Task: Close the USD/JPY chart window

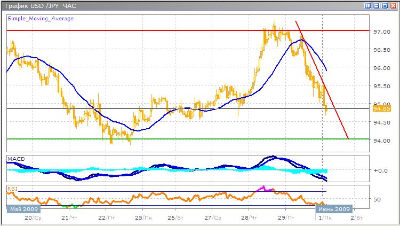Action: (393, 5)
